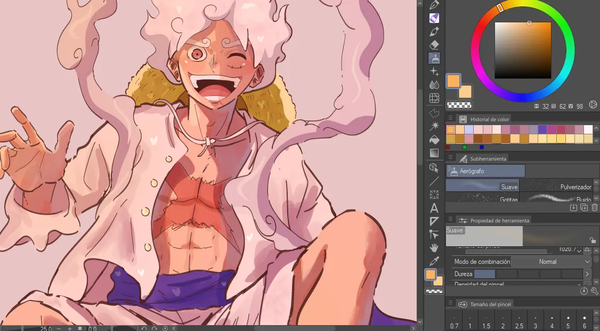Adjust brush size stepper arrows
600x331 pixels.
coord(579,250)
